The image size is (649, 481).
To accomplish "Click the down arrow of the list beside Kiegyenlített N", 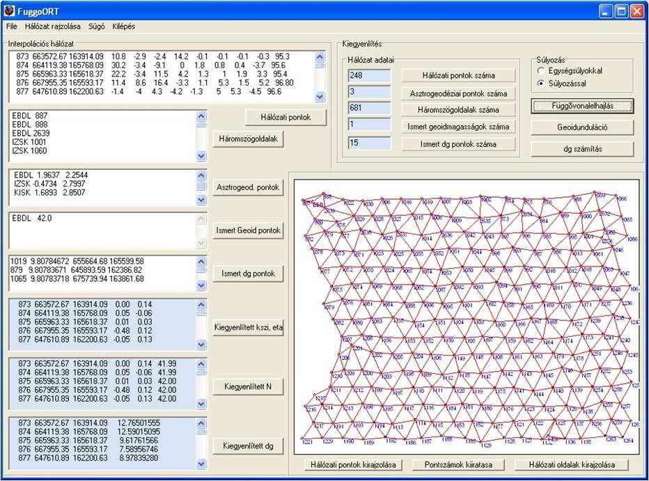I will 201,404.
